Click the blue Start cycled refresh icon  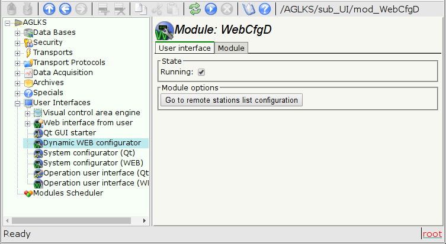(x=210, y=9)
